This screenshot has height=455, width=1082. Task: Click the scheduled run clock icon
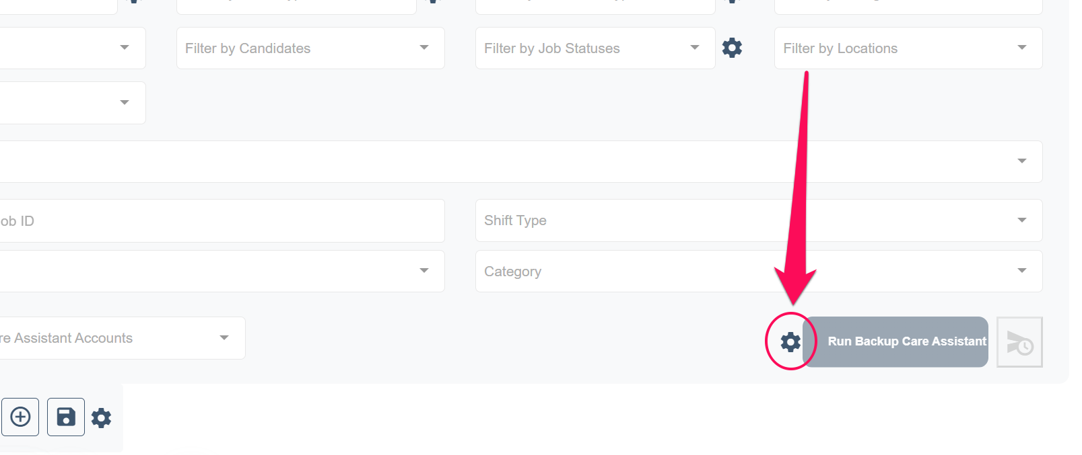click(1019, 342)
